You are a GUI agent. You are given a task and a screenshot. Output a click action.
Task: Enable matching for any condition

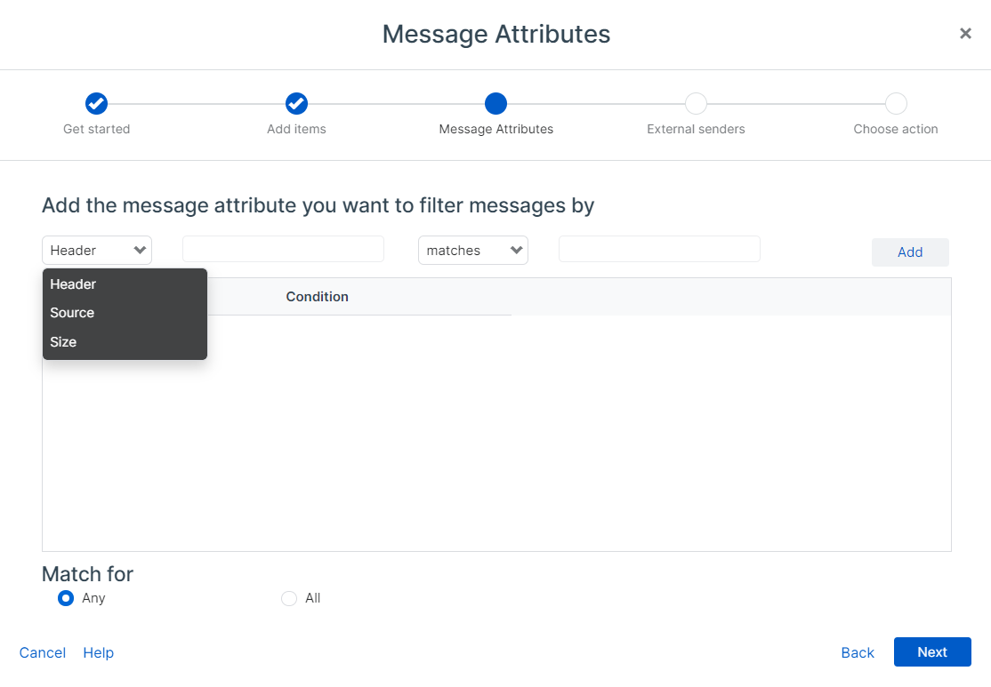coord(65,598)
